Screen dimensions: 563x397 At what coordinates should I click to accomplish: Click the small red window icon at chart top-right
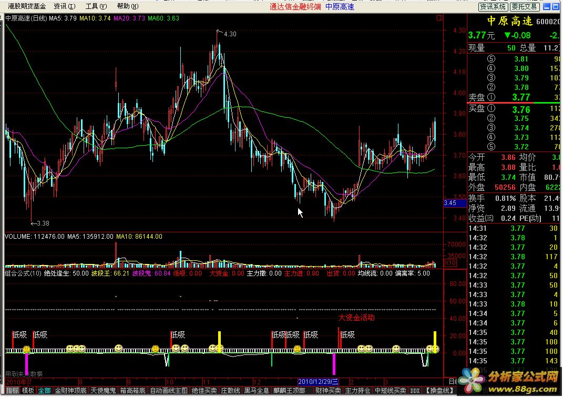point(439,18)
